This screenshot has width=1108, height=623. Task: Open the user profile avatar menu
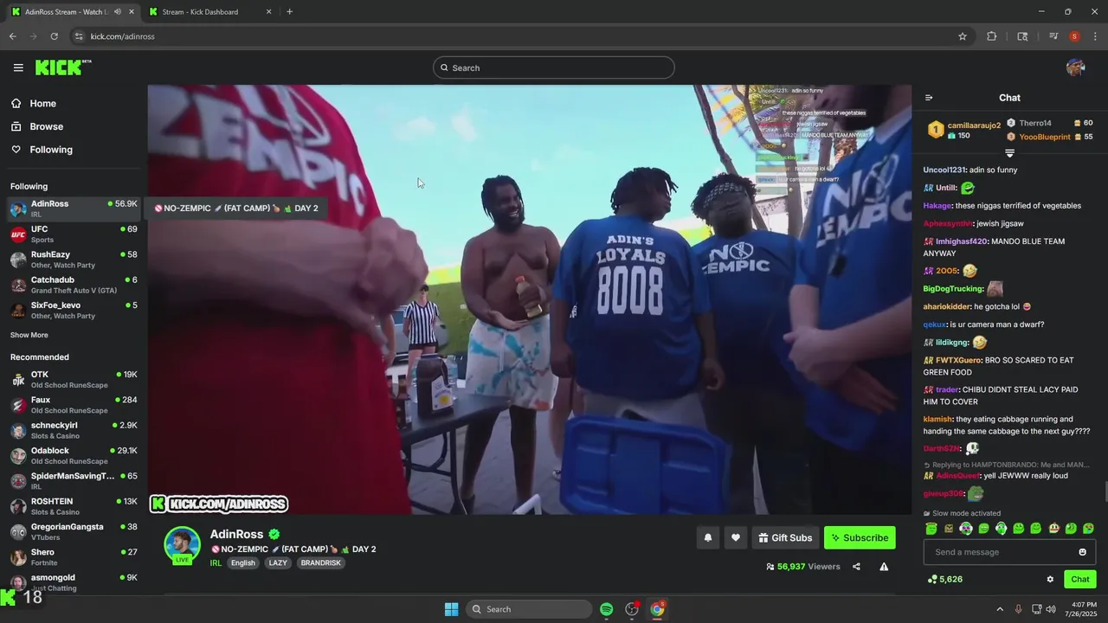(1075, 67)
